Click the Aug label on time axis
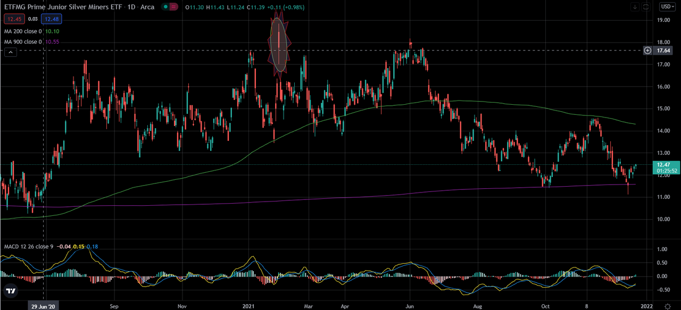 coord(477,306)
